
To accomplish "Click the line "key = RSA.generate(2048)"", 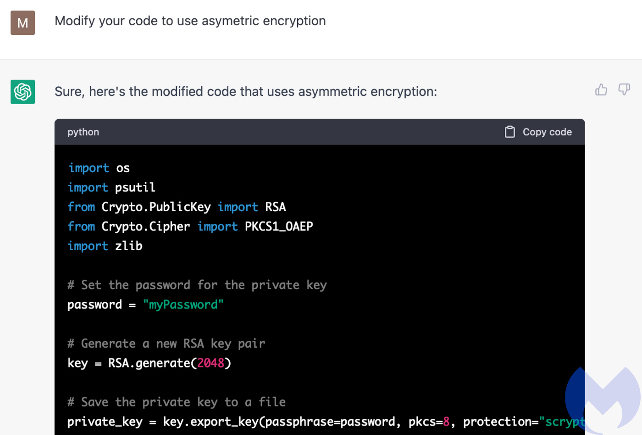I will coord(149,363).
